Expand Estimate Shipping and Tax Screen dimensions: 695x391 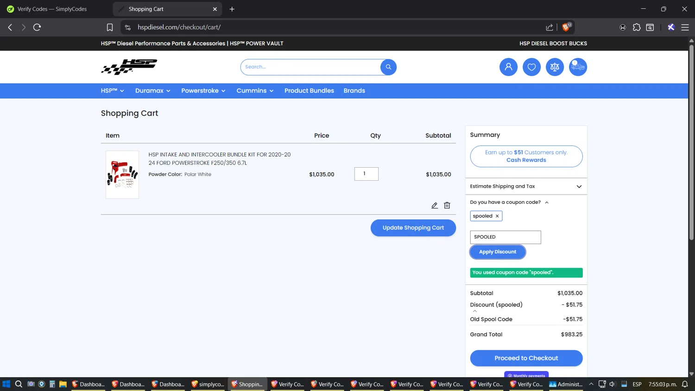(526, 186)
